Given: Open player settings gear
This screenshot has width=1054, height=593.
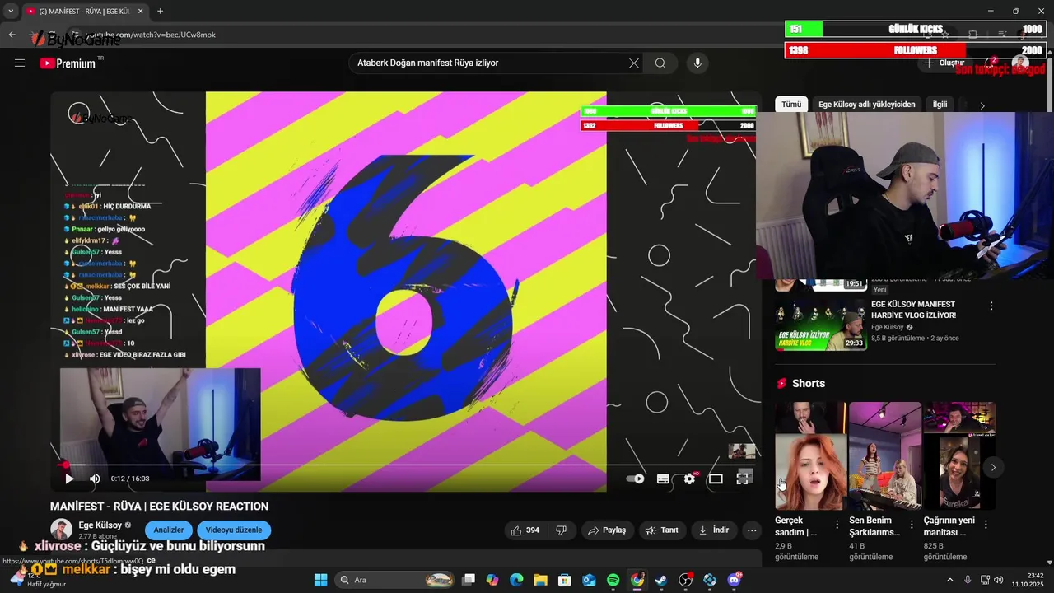Looking at the screenshot, I should coord(690,479).
